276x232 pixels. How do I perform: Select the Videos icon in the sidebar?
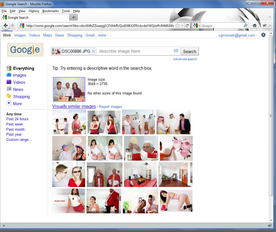(9, 82)
